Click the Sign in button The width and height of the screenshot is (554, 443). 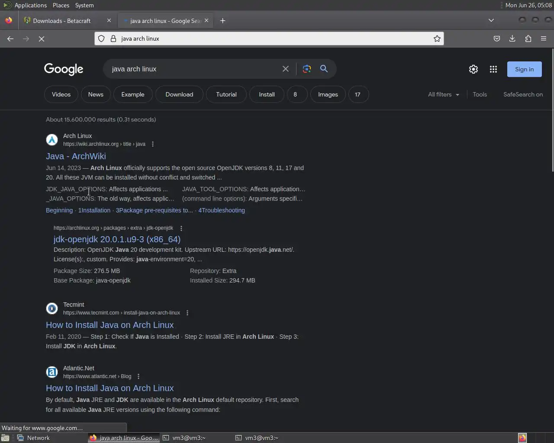click(524, 69)
